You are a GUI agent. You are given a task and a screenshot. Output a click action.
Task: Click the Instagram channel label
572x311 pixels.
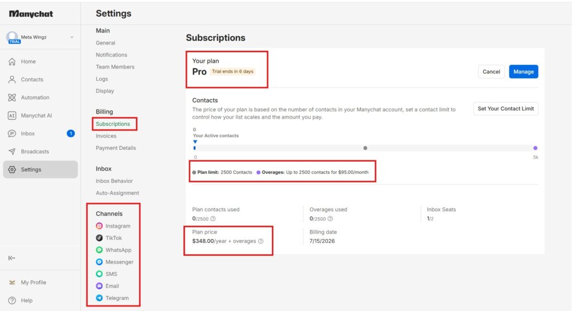(118, 226)
